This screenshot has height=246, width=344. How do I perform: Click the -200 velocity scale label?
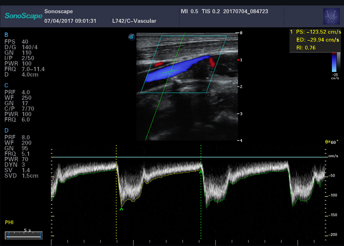pos(333,235)
